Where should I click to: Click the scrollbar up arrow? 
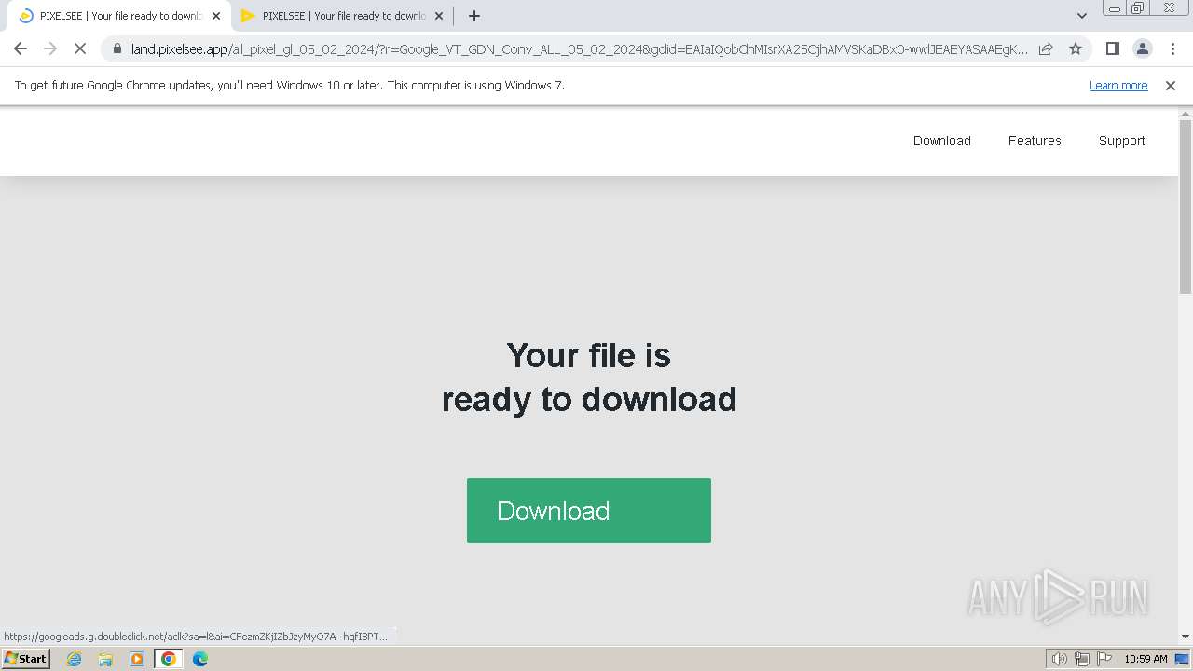1186,113
